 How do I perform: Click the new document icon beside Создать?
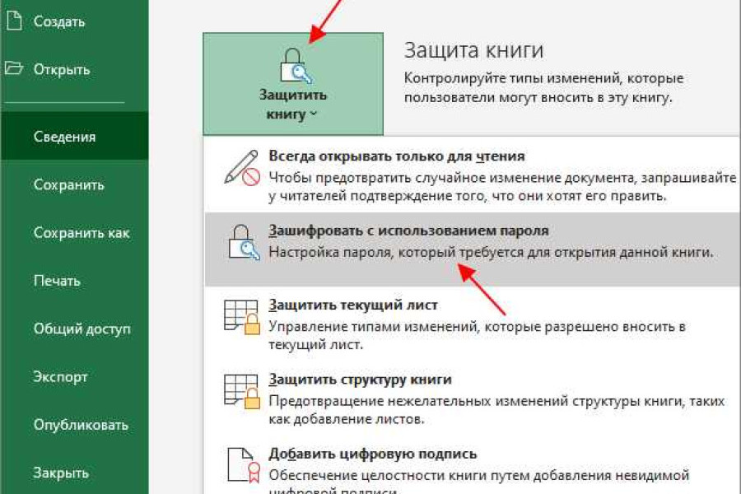[x=14, y=21]
